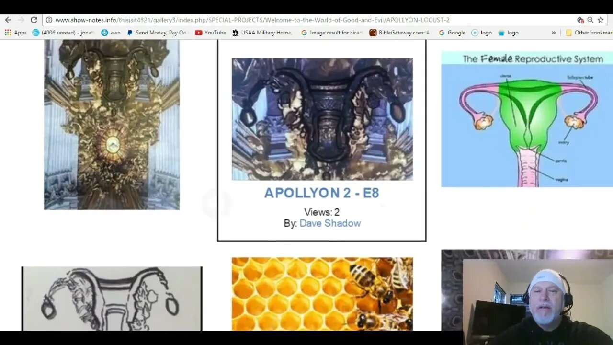Image resolution: width=613 pixels, height=345 pixels.
Task: Open the Other bookmarks folder
Action: tap(589, 33)
